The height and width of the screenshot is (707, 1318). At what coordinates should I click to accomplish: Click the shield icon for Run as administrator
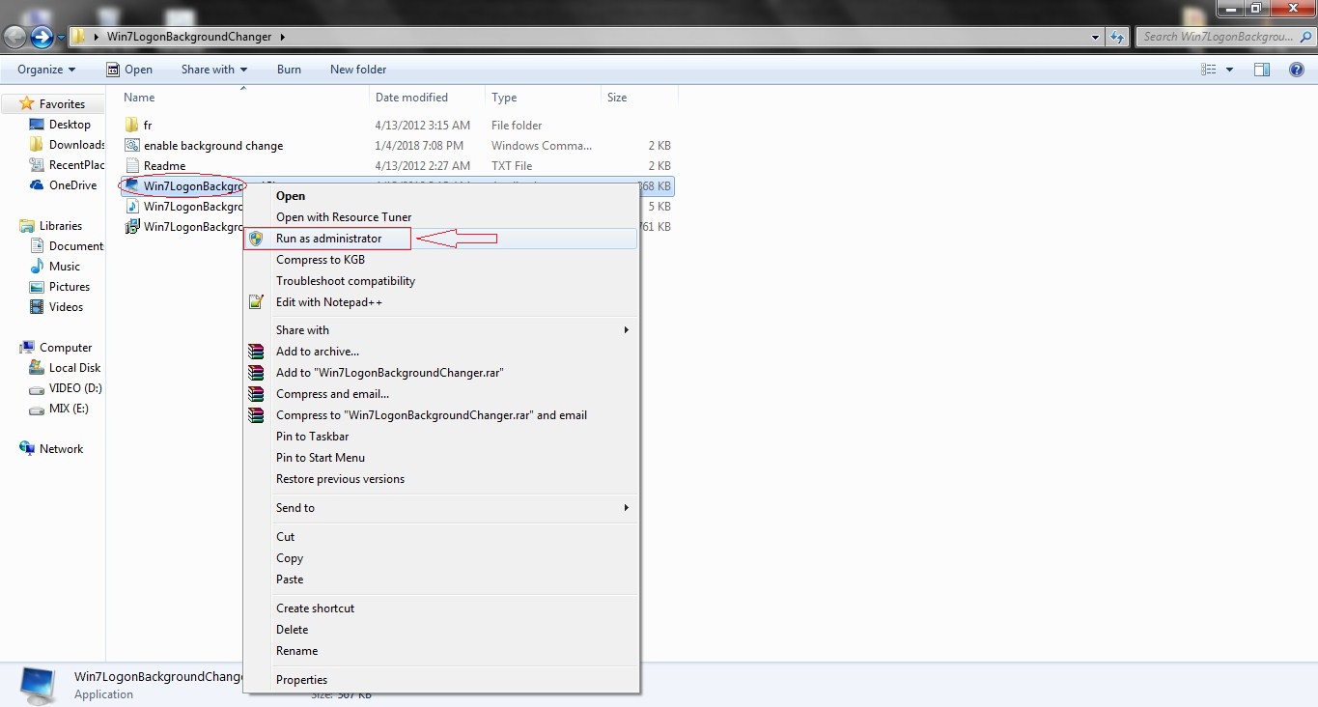click(256, 239)
